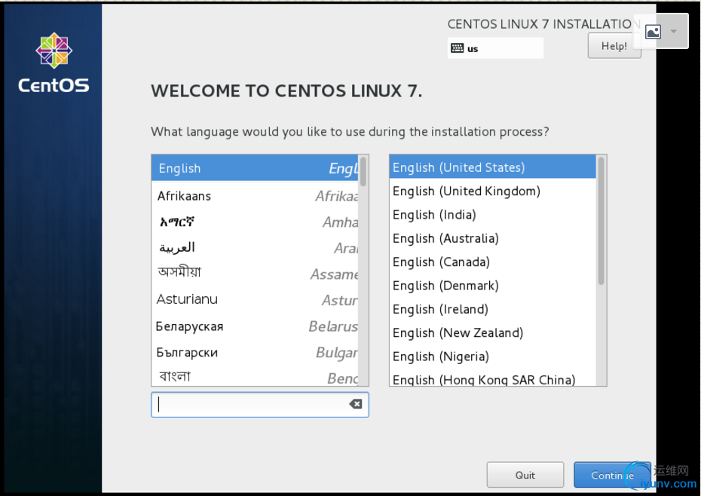Select Afrikaans in the language list
The image size is (701, 496).
pyautogui.click(x=256, y=196)
